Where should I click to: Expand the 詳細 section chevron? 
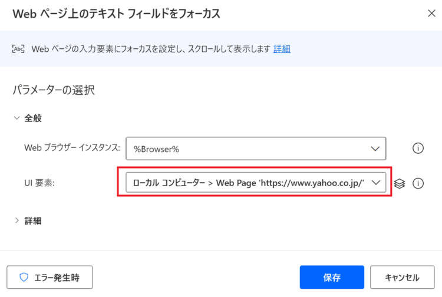click(17, 220)
